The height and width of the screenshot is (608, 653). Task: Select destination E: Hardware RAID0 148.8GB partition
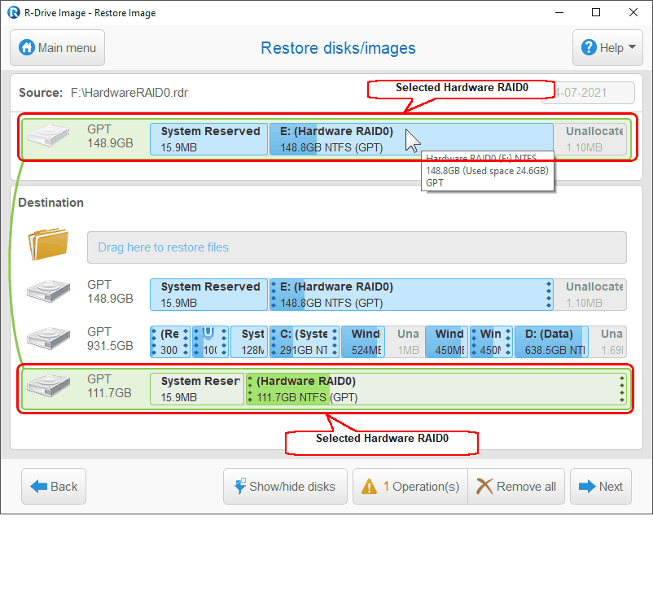click(x=411, y=295)
